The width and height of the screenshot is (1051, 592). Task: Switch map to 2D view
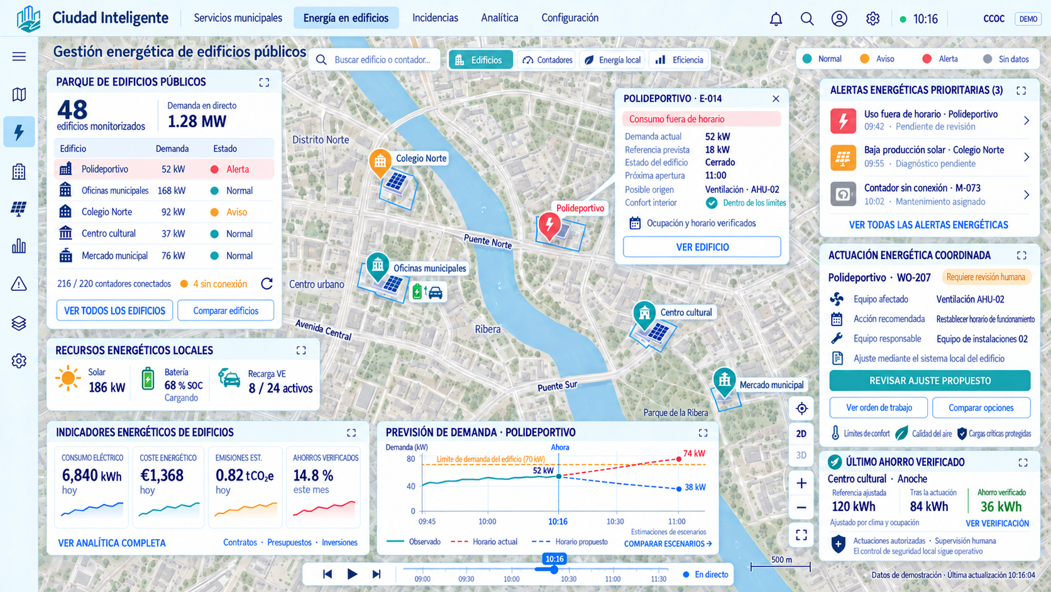(x=801, y=433)
